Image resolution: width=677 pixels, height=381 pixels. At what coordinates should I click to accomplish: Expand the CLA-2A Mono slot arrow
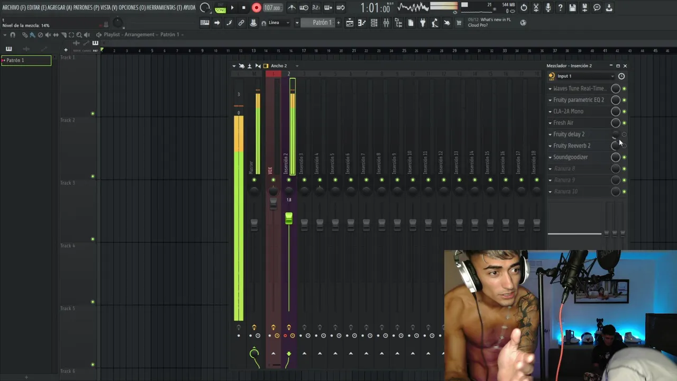550,112
